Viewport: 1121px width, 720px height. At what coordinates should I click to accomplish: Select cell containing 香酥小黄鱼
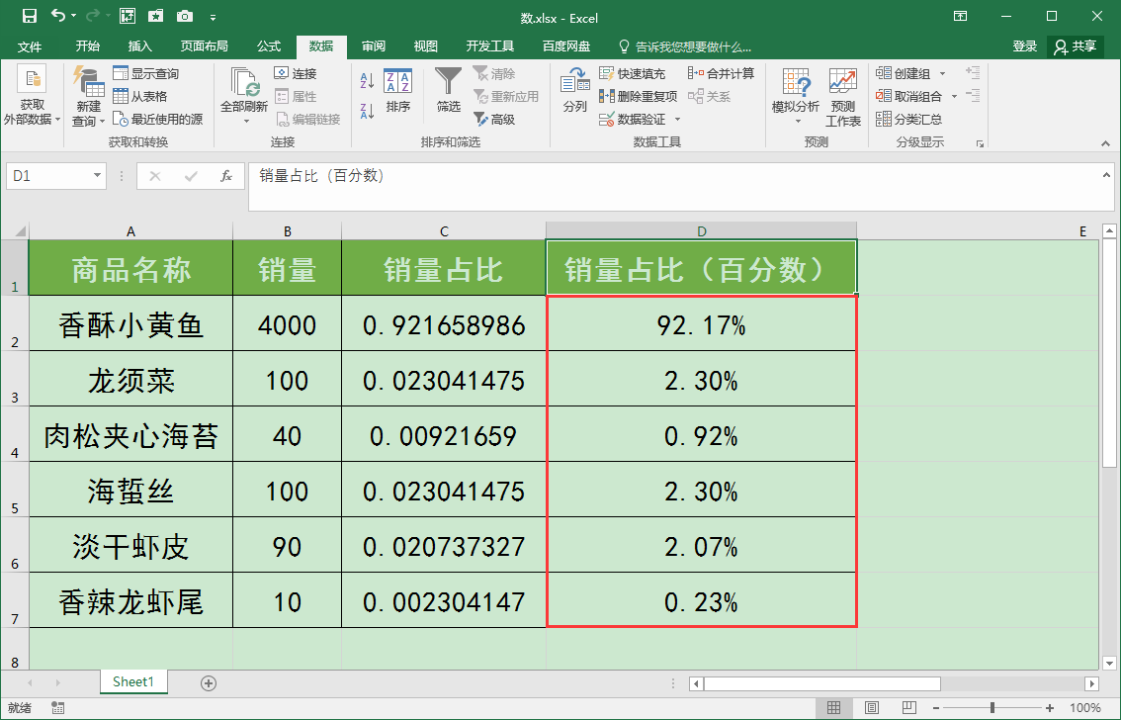[130, 323]
